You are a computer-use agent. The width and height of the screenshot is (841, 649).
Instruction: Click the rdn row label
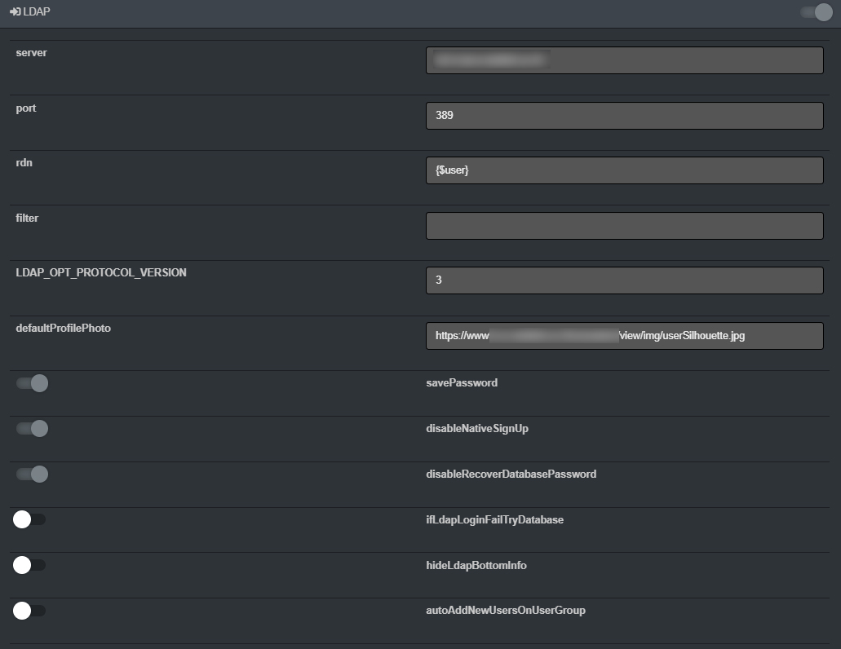(24, 162)
